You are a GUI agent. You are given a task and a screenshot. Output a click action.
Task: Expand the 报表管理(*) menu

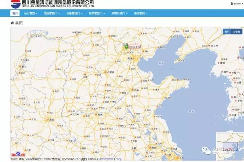(x=97, y=13)
